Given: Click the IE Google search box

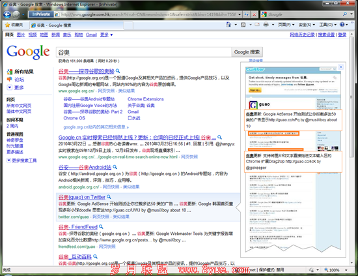Looking at the screenshot, I should [301, 14].
